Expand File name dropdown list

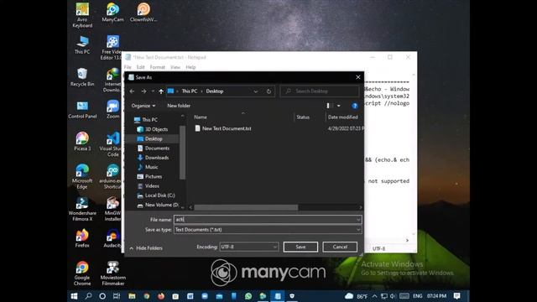pos(358,220)
